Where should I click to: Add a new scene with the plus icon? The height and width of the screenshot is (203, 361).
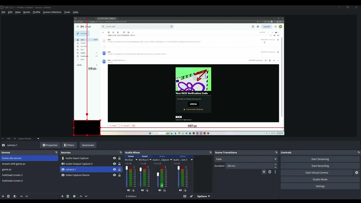[x=3, y=196]
